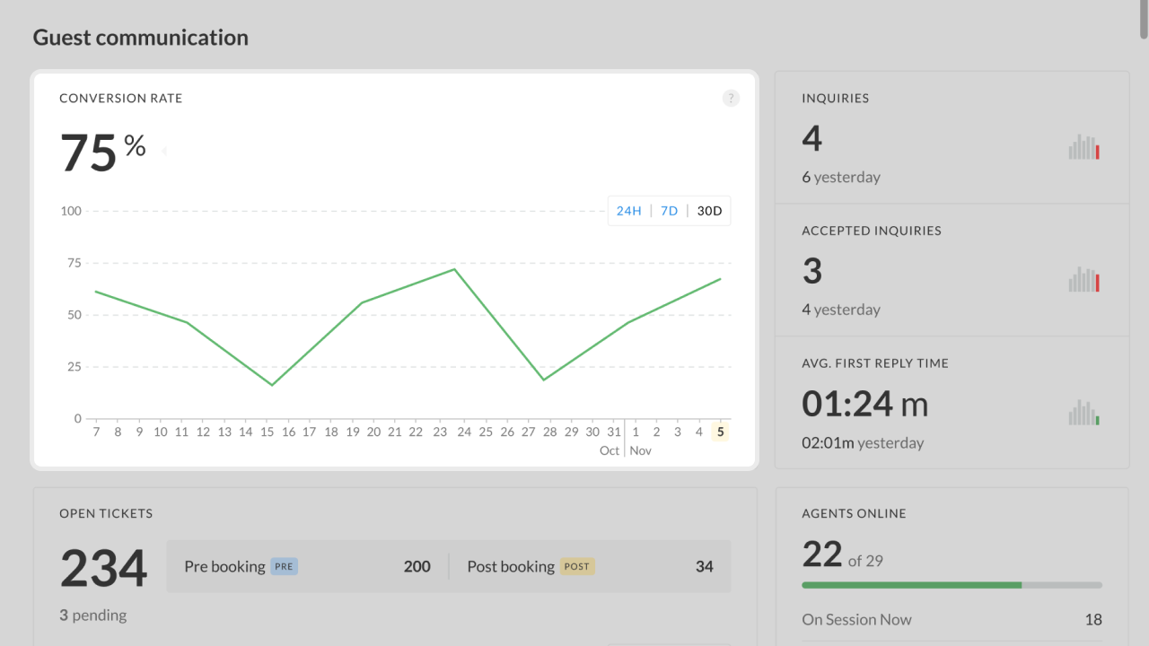The width and height of the screenshot is (1149, 646).
Task: Click the blue PRE badge
Action: (x=285, y=566)
